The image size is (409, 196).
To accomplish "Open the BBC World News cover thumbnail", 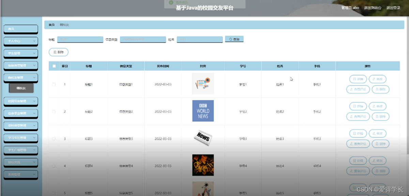I will point(203,111).
